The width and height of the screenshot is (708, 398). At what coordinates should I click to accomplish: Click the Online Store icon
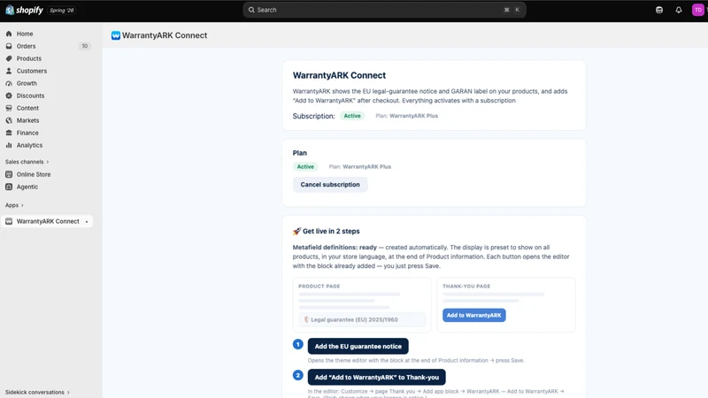[x=9, y=174]
